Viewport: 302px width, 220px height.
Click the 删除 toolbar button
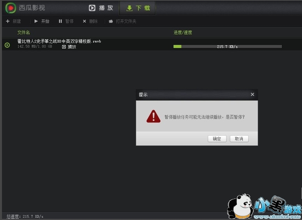point(90,21)
